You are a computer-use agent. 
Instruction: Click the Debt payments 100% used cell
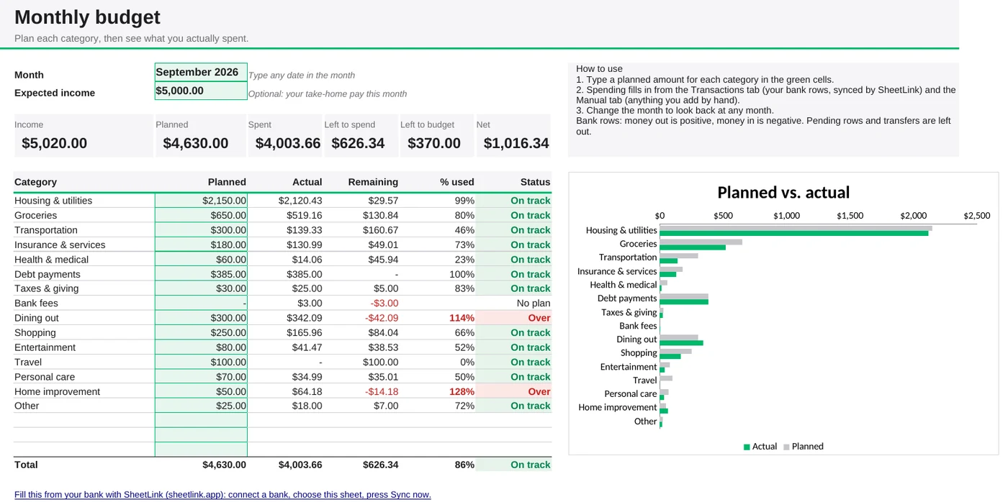point(462,274)
